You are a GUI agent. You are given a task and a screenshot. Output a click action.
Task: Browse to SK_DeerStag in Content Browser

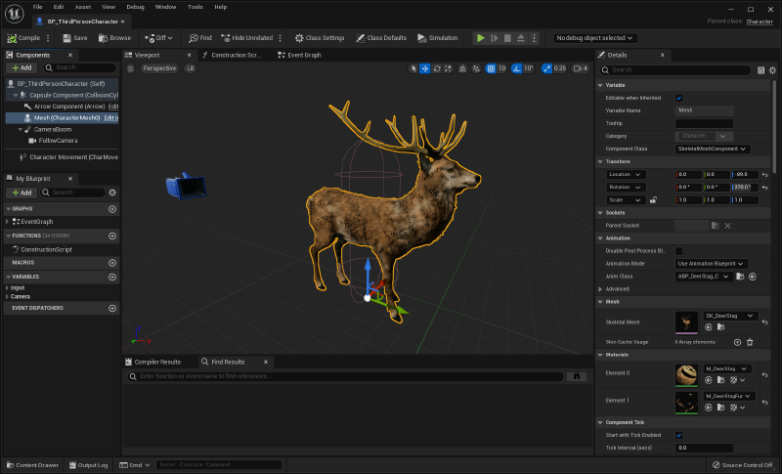(x=720, y=327)
